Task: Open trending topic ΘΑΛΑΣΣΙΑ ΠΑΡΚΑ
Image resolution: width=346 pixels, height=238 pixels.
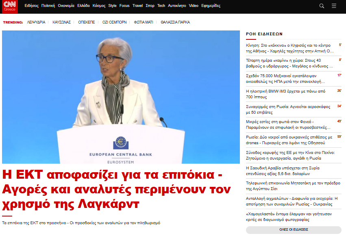Action: point(175,22)
